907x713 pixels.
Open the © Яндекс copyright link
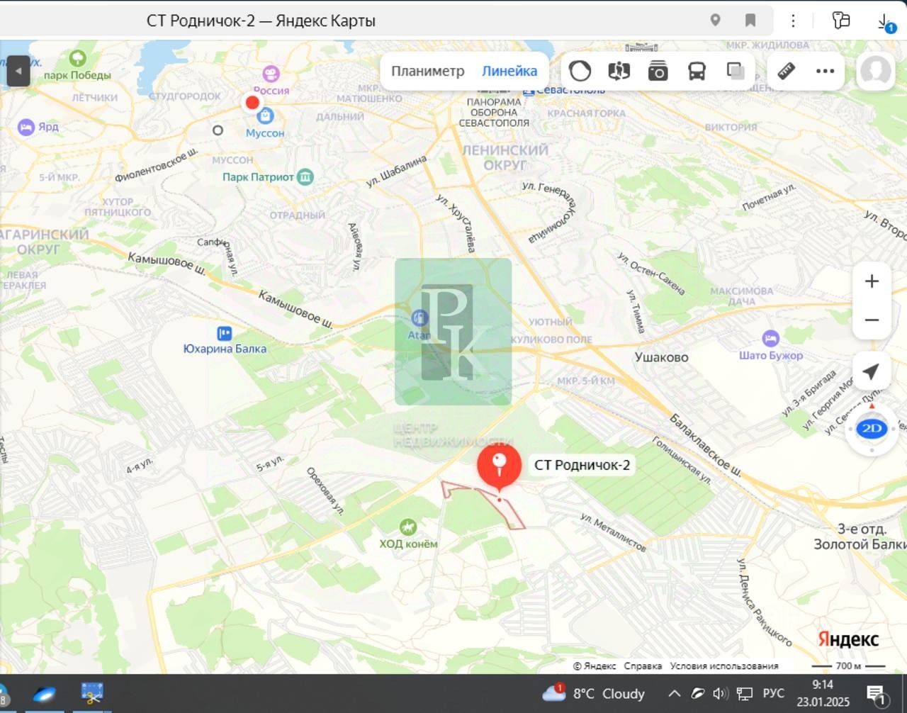[x=595, y=666]
